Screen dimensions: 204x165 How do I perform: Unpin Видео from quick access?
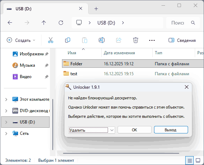coord(47,77)
